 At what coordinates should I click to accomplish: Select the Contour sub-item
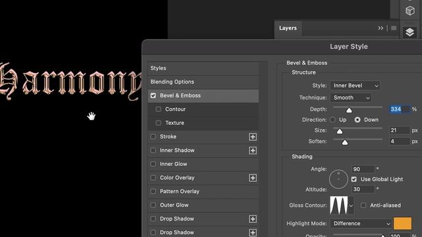point(203,109)
